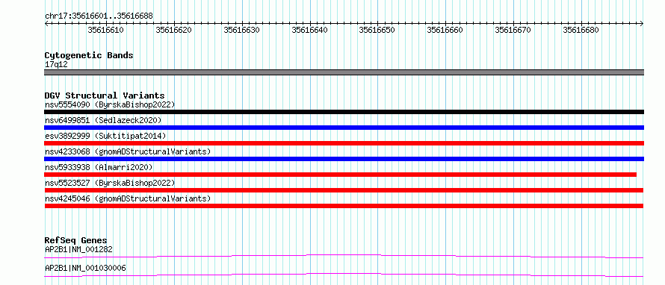665x285 pixels.
Task: Click the RefSeq Genes track heading
Action: point(75,240)
